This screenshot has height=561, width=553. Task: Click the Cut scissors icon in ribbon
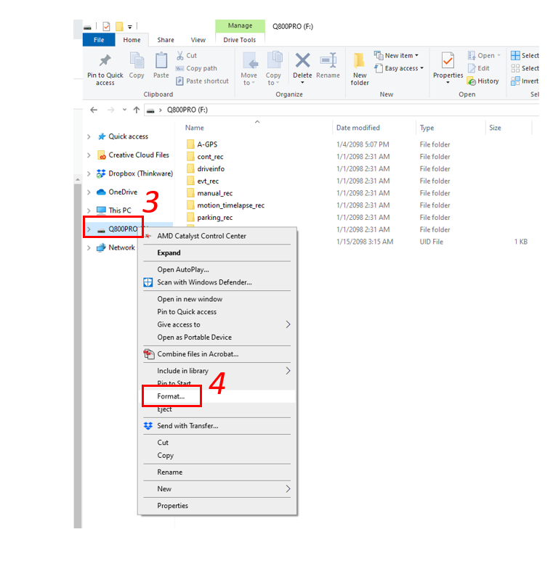coord(179,55)
